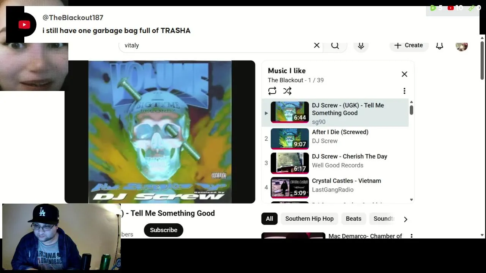Image resolution: width=486 pixels, height=273 pixels.
Task: Click the playlist scroll down arrow
Action: click(x=411, y=200)
